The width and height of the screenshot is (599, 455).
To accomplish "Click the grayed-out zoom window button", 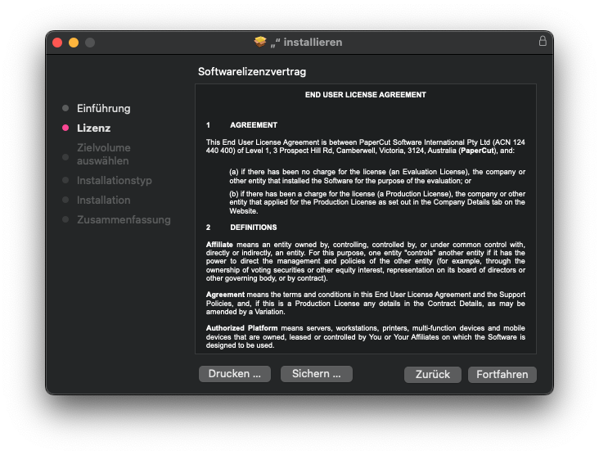I will tap(90, 43).
